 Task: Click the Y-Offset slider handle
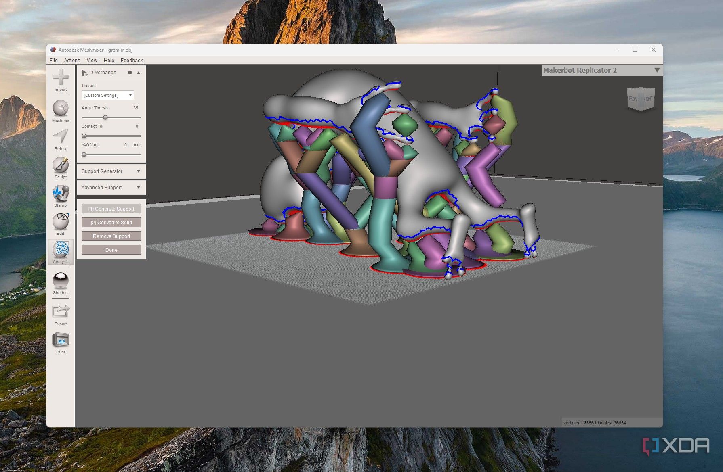(84, 155)
